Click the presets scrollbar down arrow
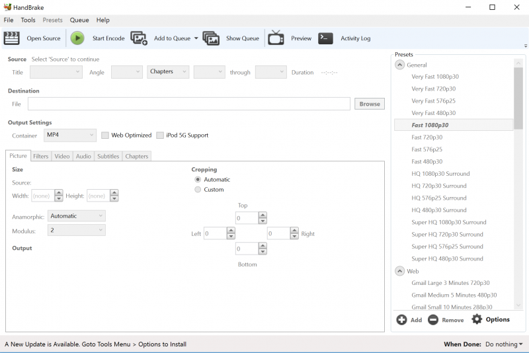529x353 pixels. click(x=518, y=305)
